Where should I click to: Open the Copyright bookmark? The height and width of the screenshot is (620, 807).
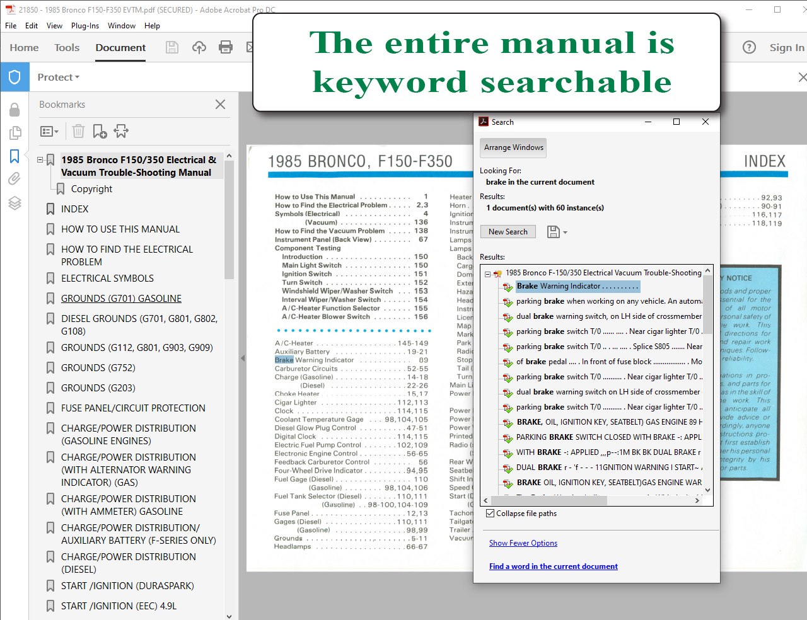pyautogui.click(x=91, y=189)
